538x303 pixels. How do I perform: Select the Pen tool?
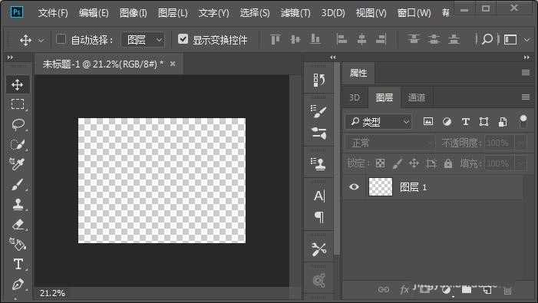[18, 284]
